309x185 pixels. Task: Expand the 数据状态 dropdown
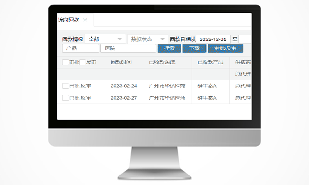coord(148,39)
